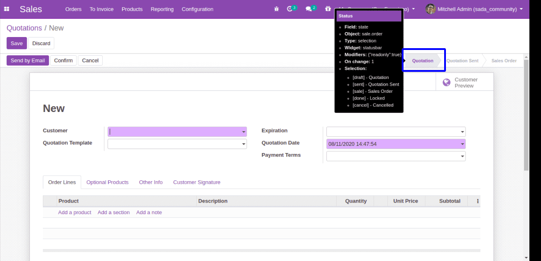This screenshot has width=541, height=261.
Task: Click Add a section link
Action: (114, 212)
